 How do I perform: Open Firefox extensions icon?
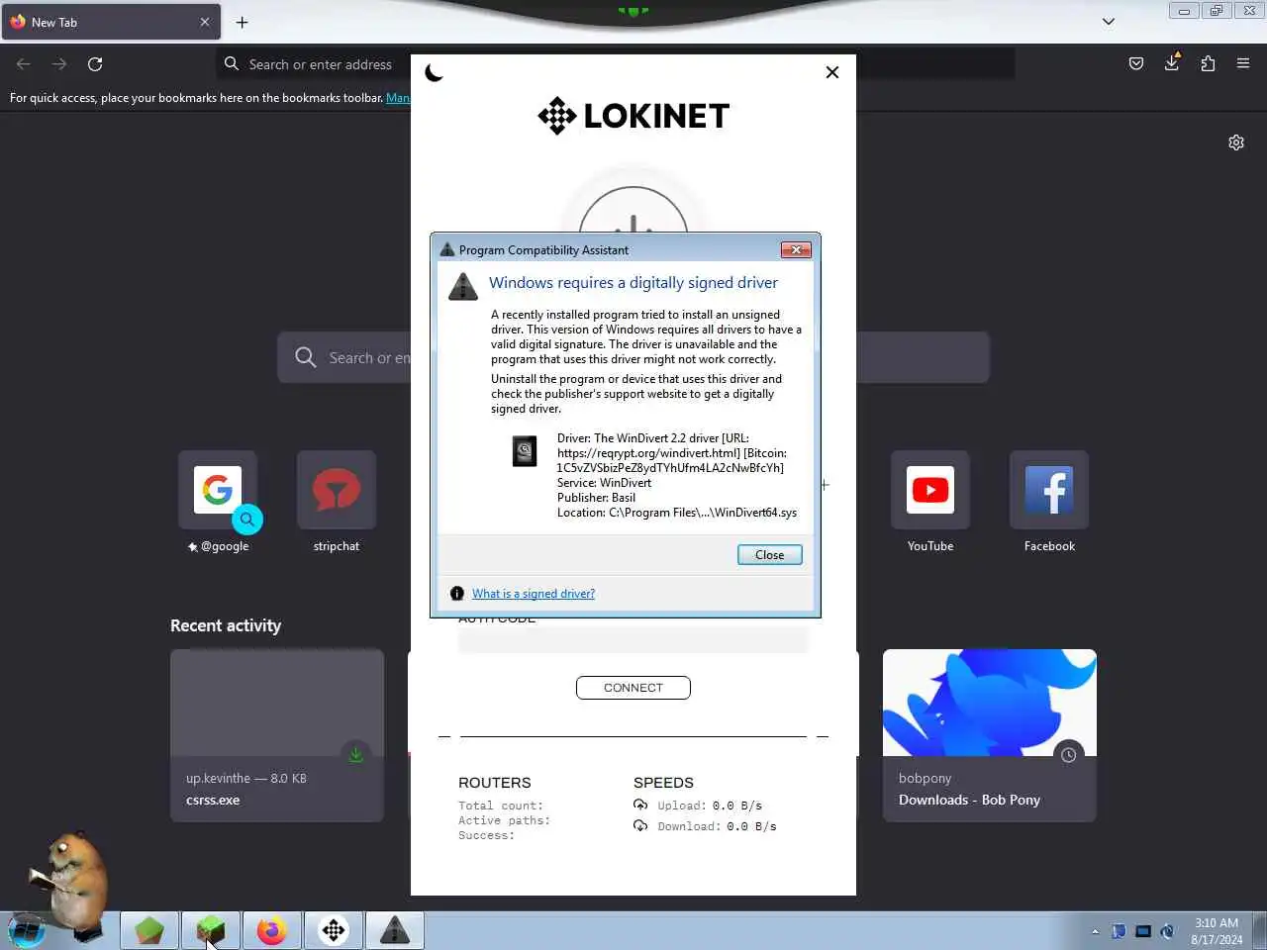[1208, 64]
